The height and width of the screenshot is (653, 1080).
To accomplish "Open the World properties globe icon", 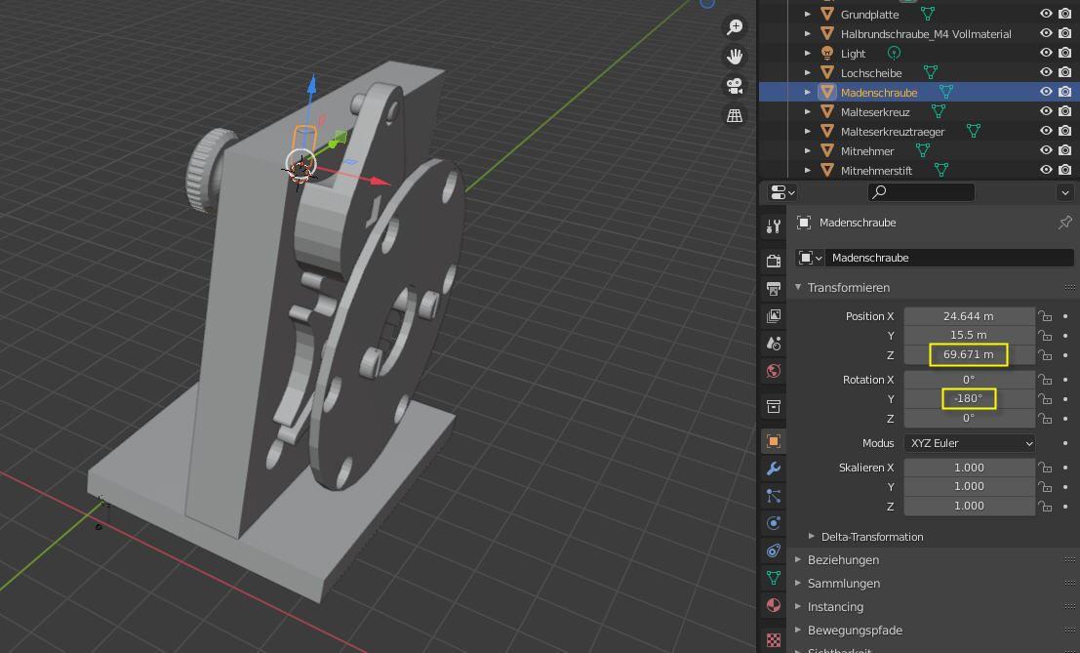I will [x=774, y=371].
